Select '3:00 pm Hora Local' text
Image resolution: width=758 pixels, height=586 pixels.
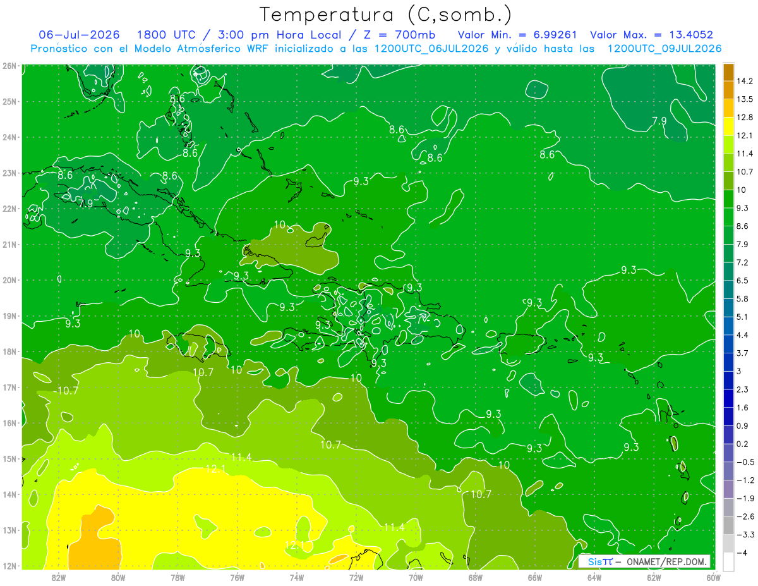280,35
